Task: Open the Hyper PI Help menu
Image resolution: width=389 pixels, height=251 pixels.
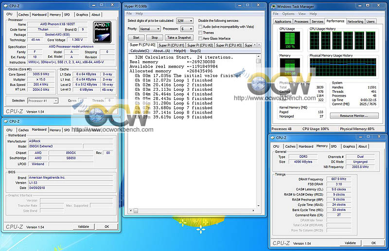Action: pos(139,14)
